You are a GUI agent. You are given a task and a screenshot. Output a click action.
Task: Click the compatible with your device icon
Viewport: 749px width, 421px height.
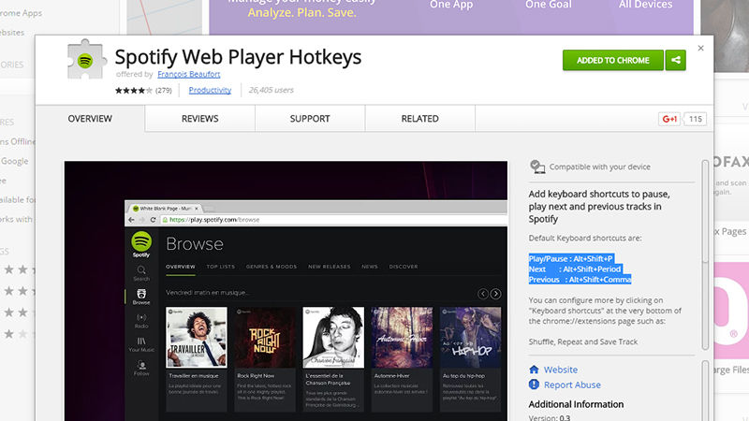click(537, 167)
